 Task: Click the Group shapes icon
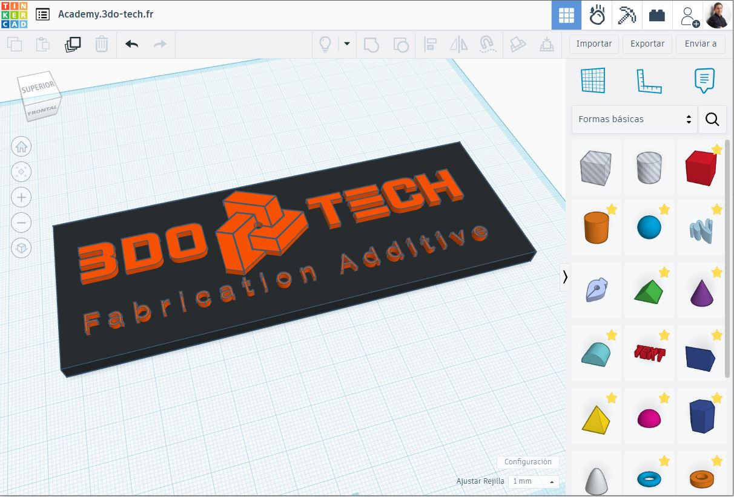(x=371, y=44)
